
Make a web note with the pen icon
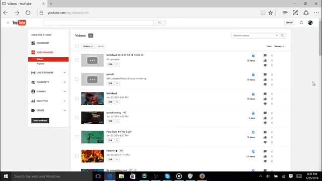coord(295,13)
